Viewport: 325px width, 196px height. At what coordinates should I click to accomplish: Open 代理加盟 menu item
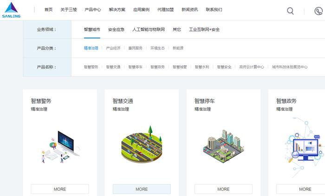[x=166, y=10]
